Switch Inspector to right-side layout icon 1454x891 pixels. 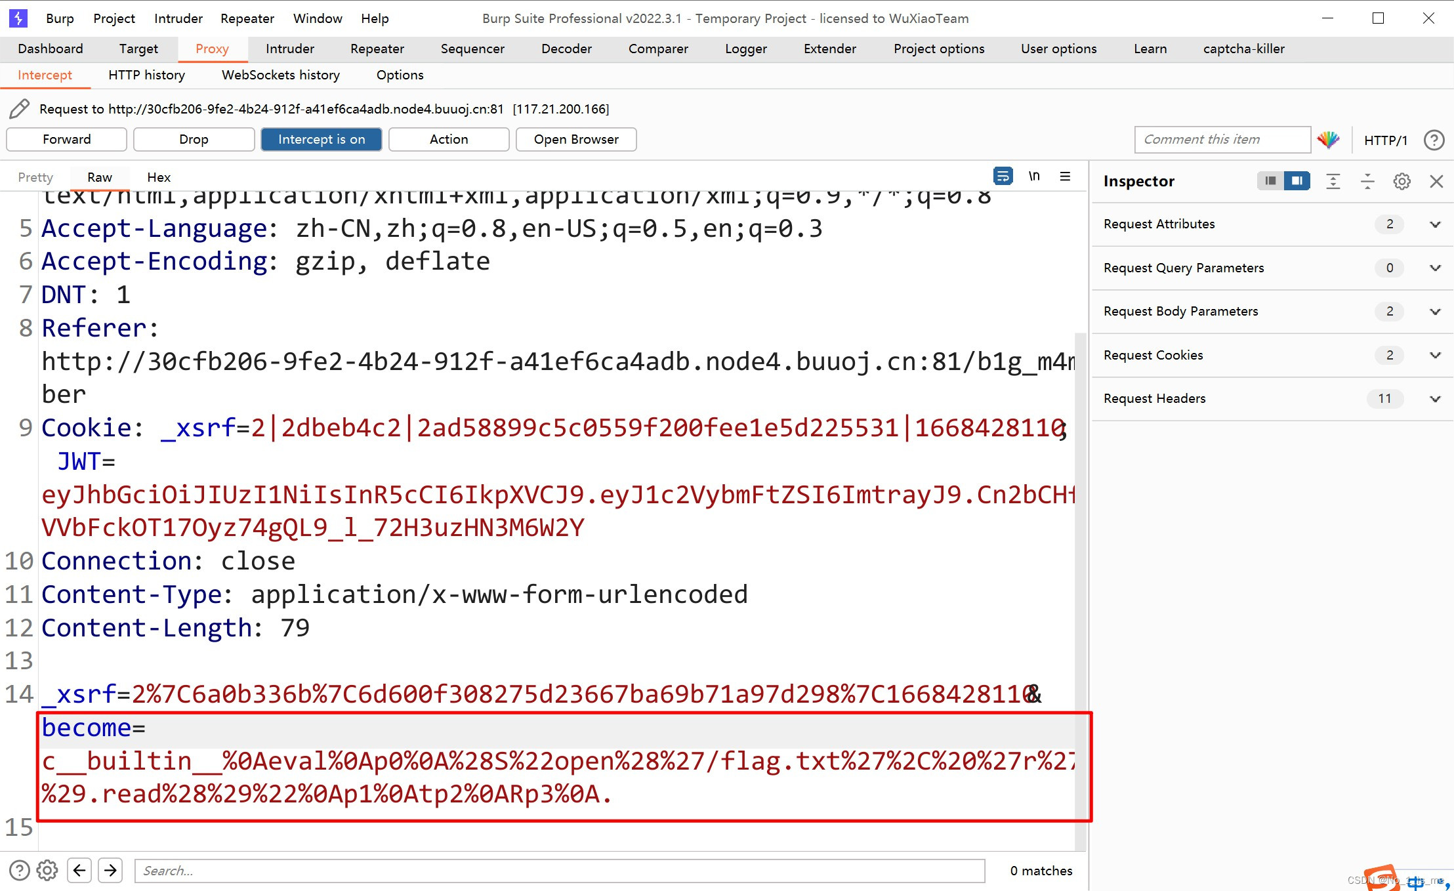tap(1297, 181)
